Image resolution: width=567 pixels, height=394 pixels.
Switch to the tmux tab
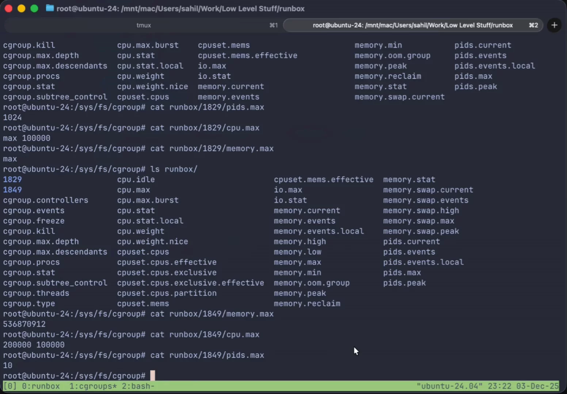[x=144, y=25]
